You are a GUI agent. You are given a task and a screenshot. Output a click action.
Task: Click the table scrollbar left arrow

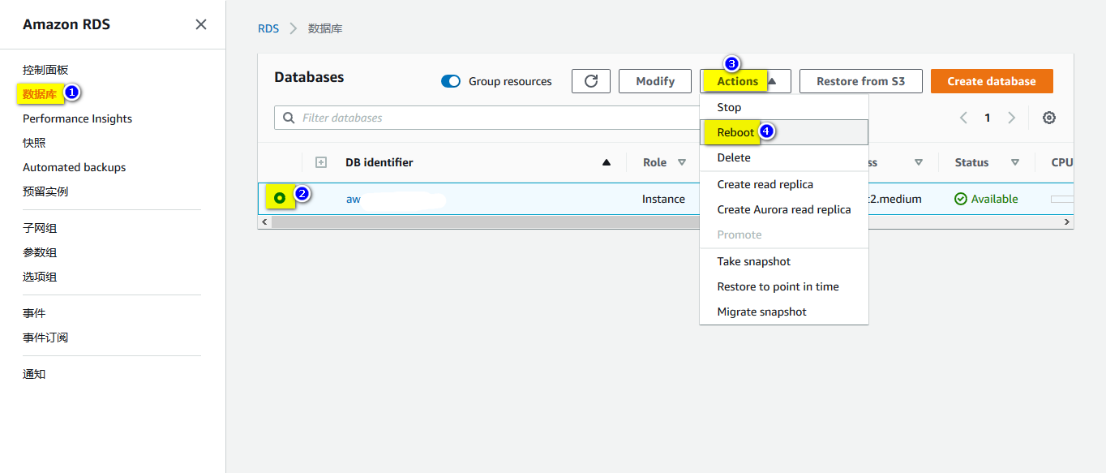(x=264, y=221)
